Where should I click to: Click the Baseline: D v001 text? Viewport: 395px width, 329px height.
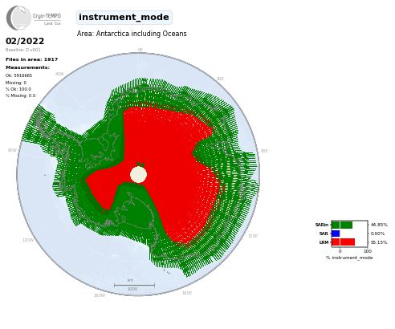(23, 50)
